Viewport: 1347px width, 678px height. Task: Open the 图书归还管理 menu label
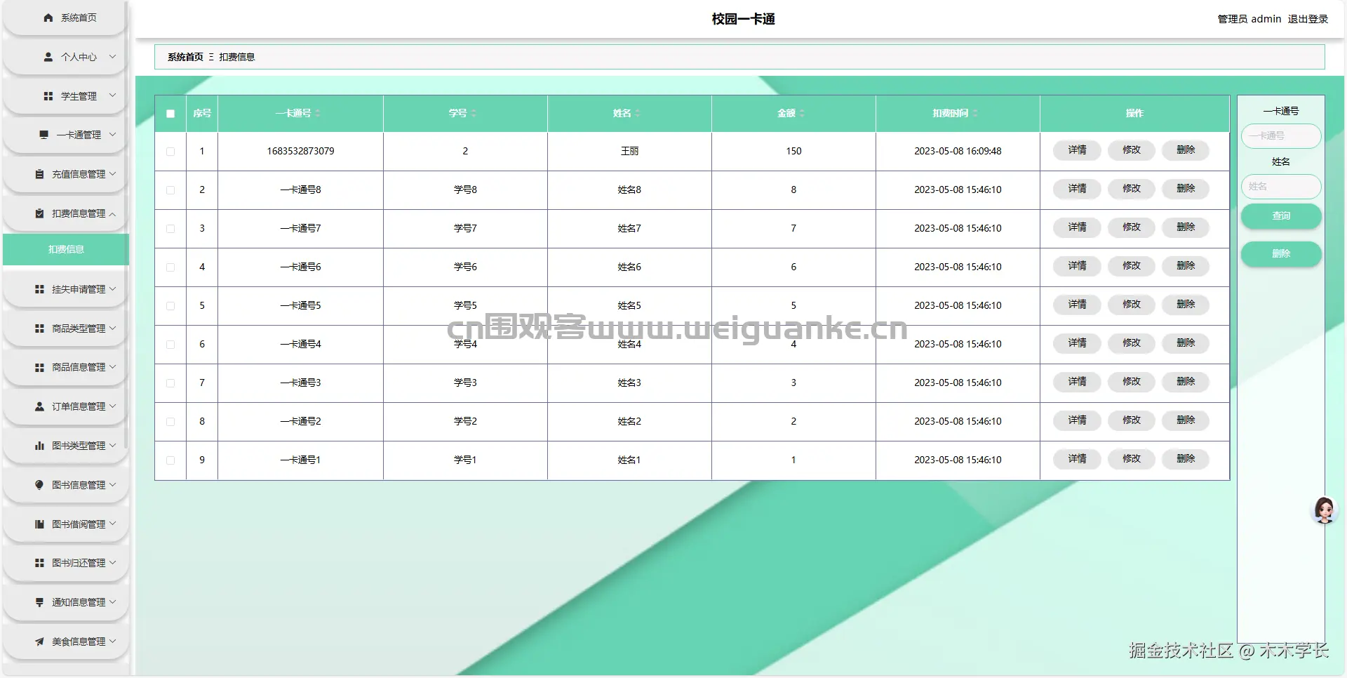(x=79, y=563)
